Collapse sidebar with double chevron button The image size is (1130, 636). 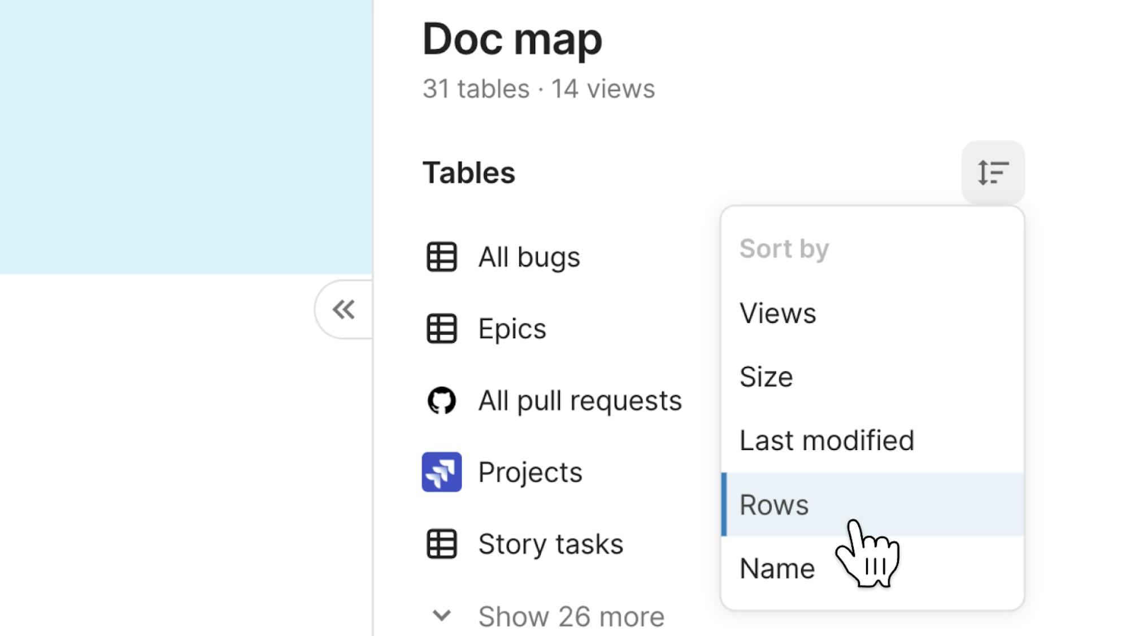pos(344,309)
